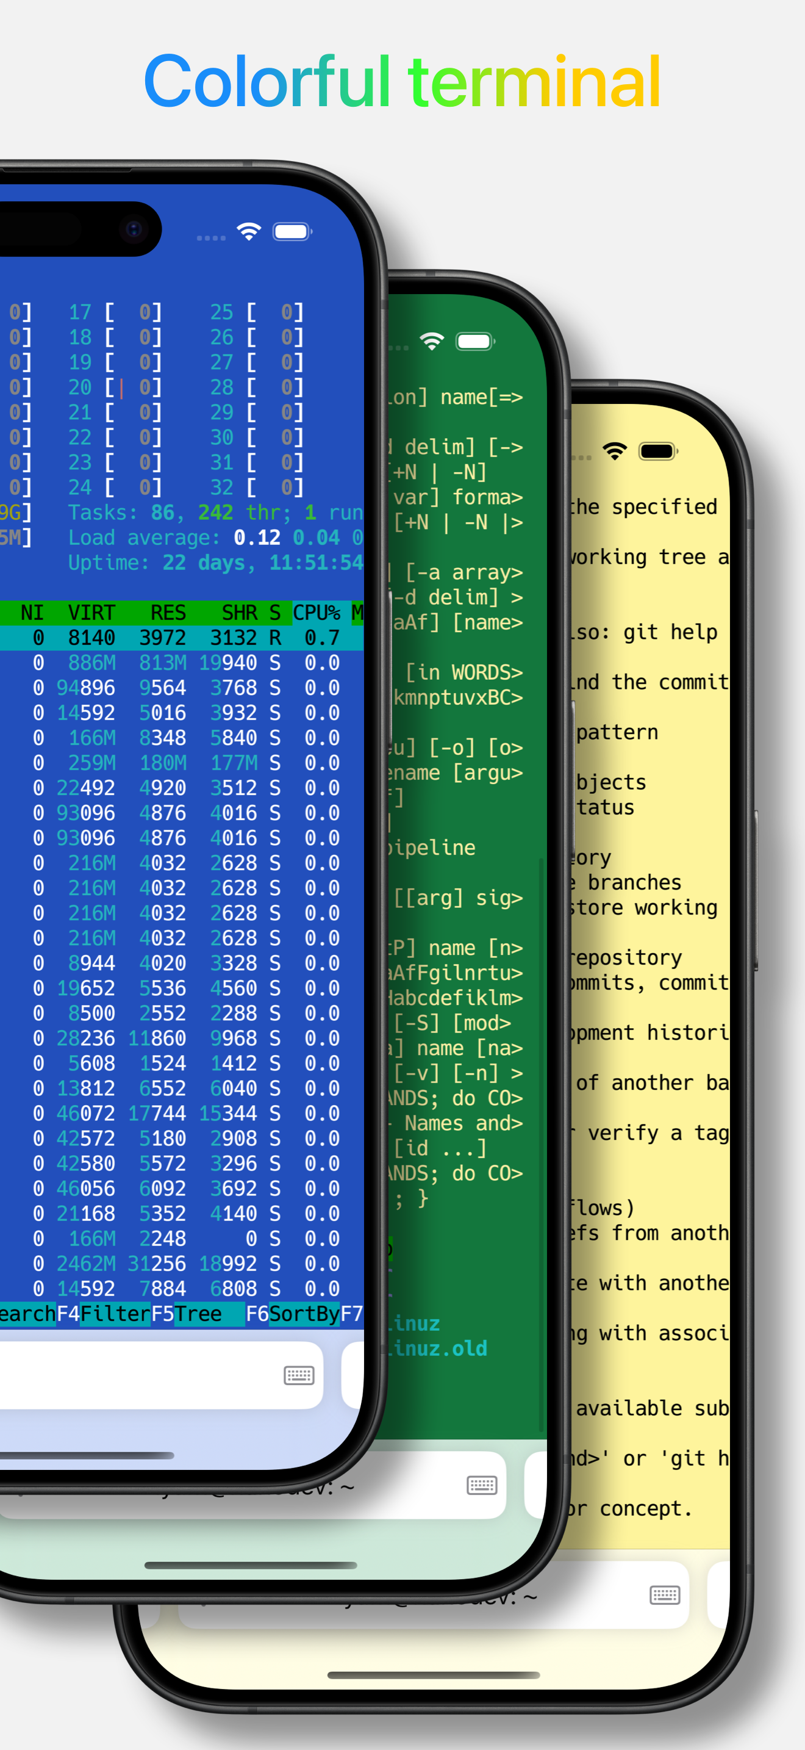Image resolution: width=805 pixels, height=1750 pixels.
Task: Tap the home indicator bar on the yellow phone
Action: tap(434, 1676)
